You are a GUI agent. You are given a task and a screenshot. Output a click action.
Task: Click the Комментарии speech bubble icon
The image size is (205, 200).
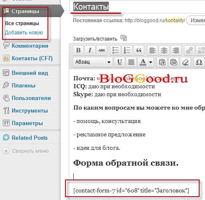[x=6, y=46]
